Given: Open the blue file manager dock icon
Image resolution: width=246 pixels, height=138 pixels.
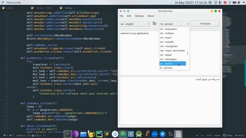Looking at the screenshot, I should point(83,134).
